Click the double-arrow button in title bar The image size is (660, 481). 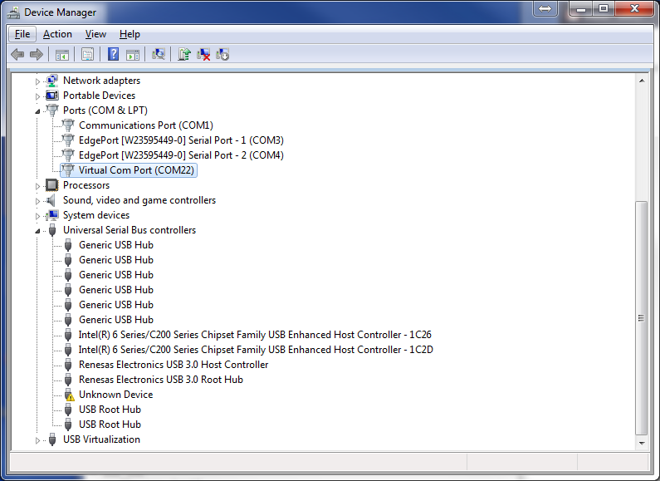click(x=545, y=8)
